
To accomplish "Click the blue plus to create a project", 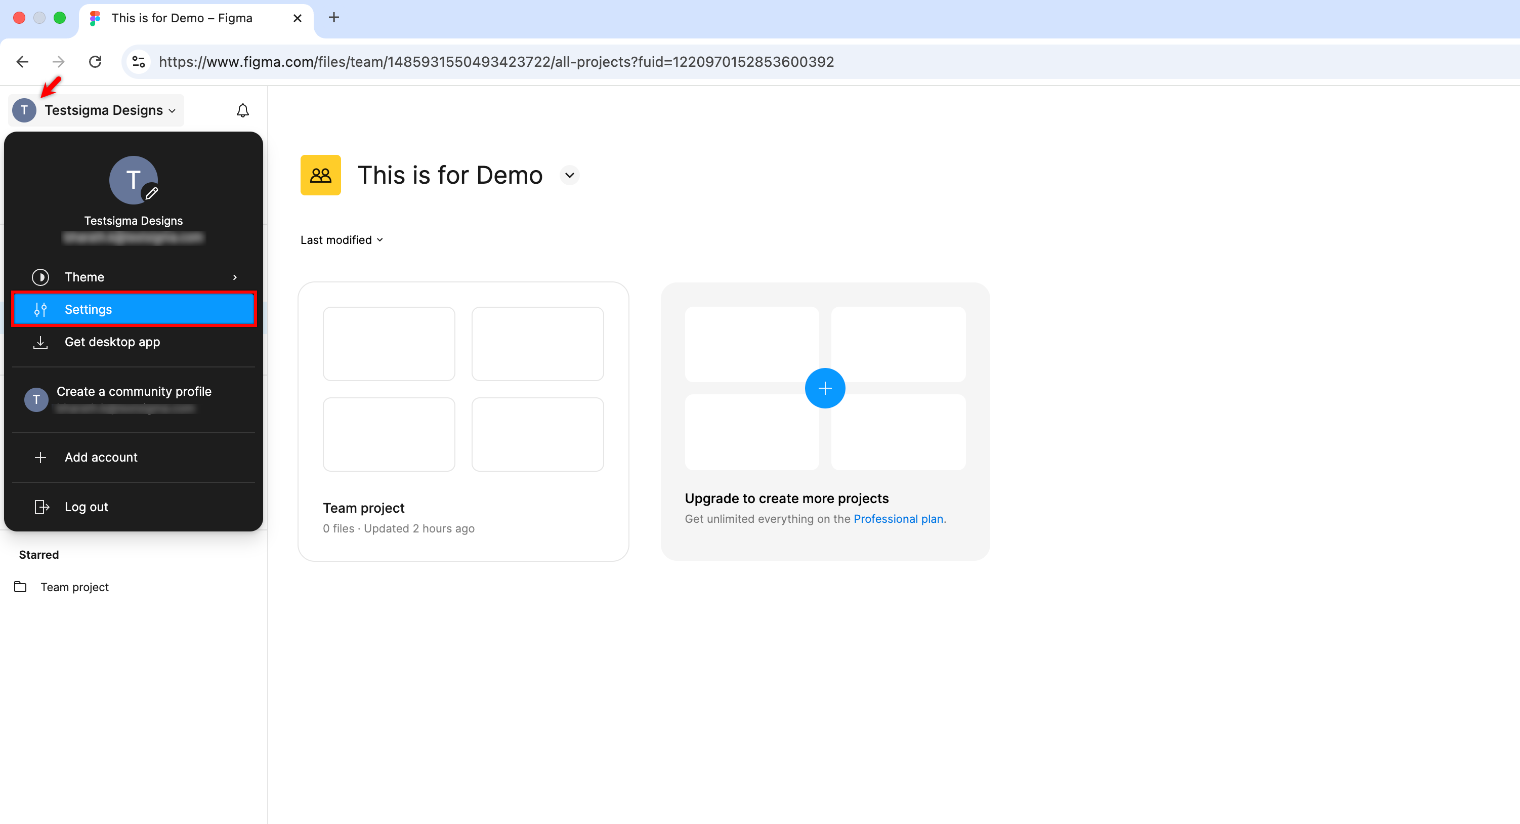I will click(825, 388).
